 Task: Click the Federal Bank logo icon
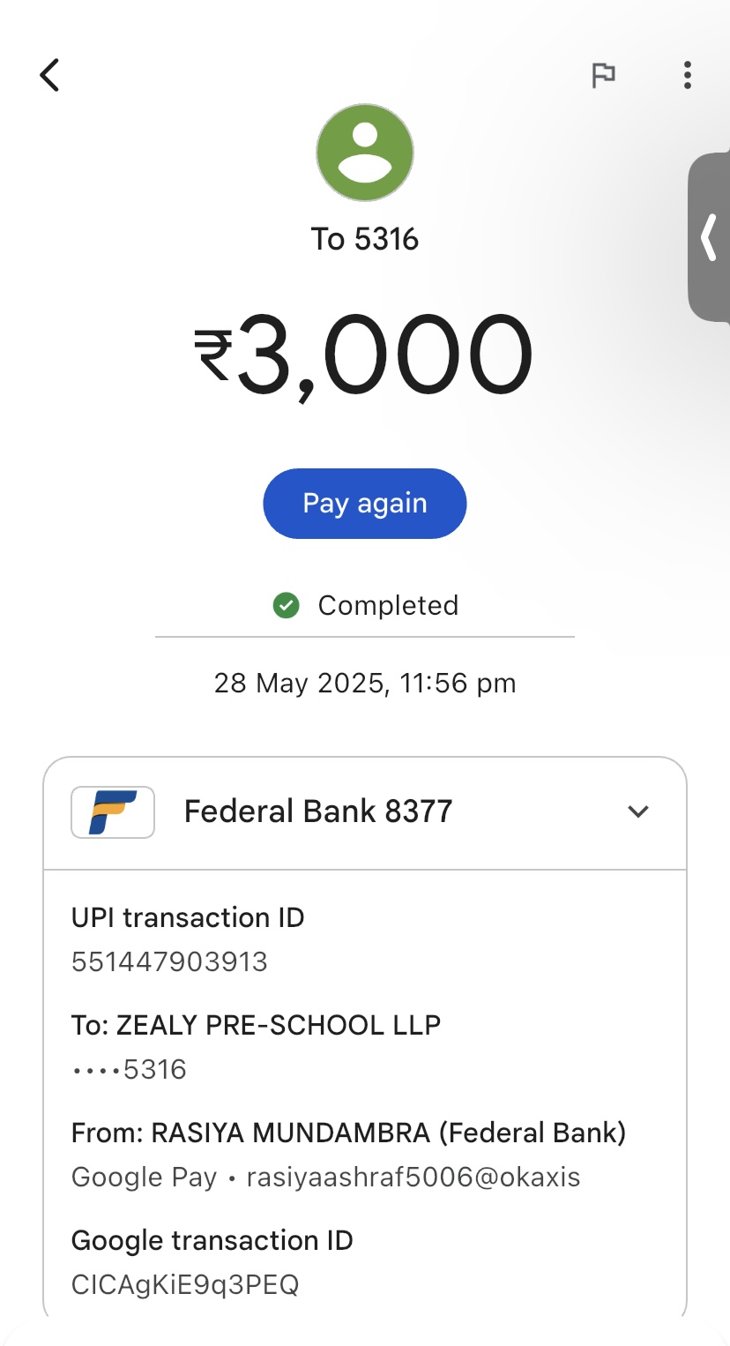click(113, 811)
